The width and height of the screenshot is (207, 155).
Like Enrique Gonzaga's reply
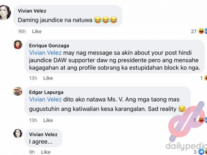pyautogui.click(x=48, y=78)
